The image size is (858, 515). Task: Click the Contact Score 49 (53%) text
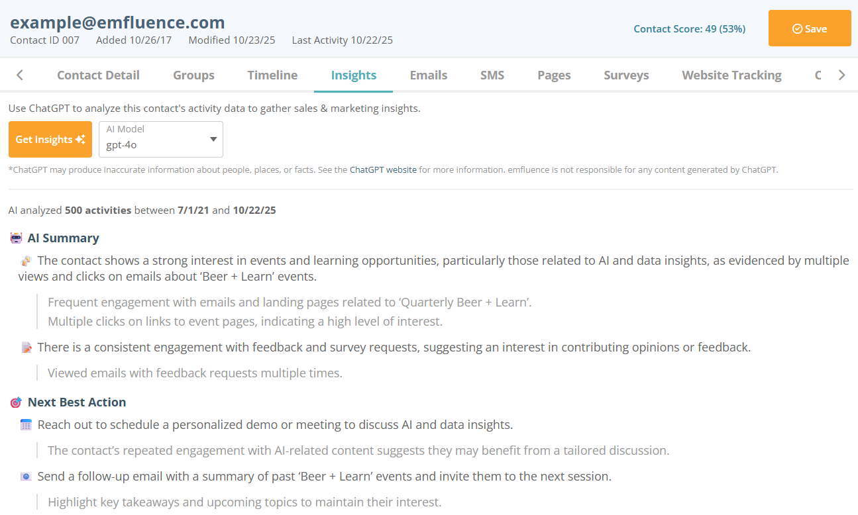(x=689, y=29)
